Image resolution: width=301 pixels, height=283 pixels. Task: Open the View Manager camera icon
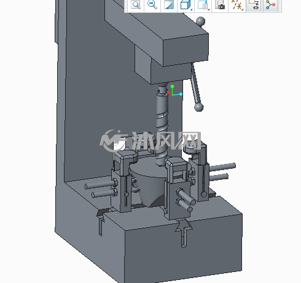coord(220,4)
